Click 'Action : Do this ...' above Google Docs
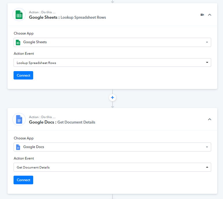Viewport: 223px width, 199px height. (x=42, y=117)
